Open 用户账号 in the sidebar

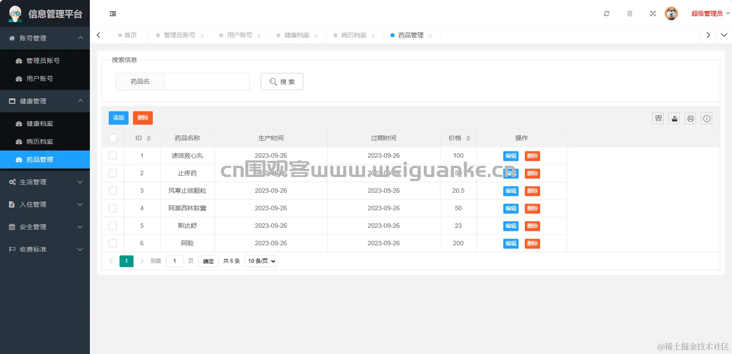pyautogui.click(x=45, y=79)
